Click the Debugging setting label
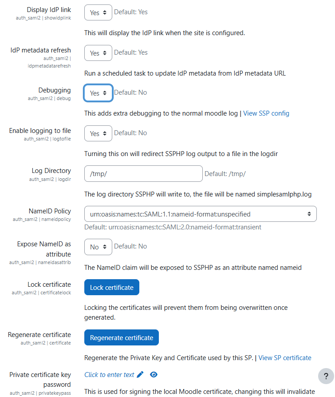 coord(55,90)
